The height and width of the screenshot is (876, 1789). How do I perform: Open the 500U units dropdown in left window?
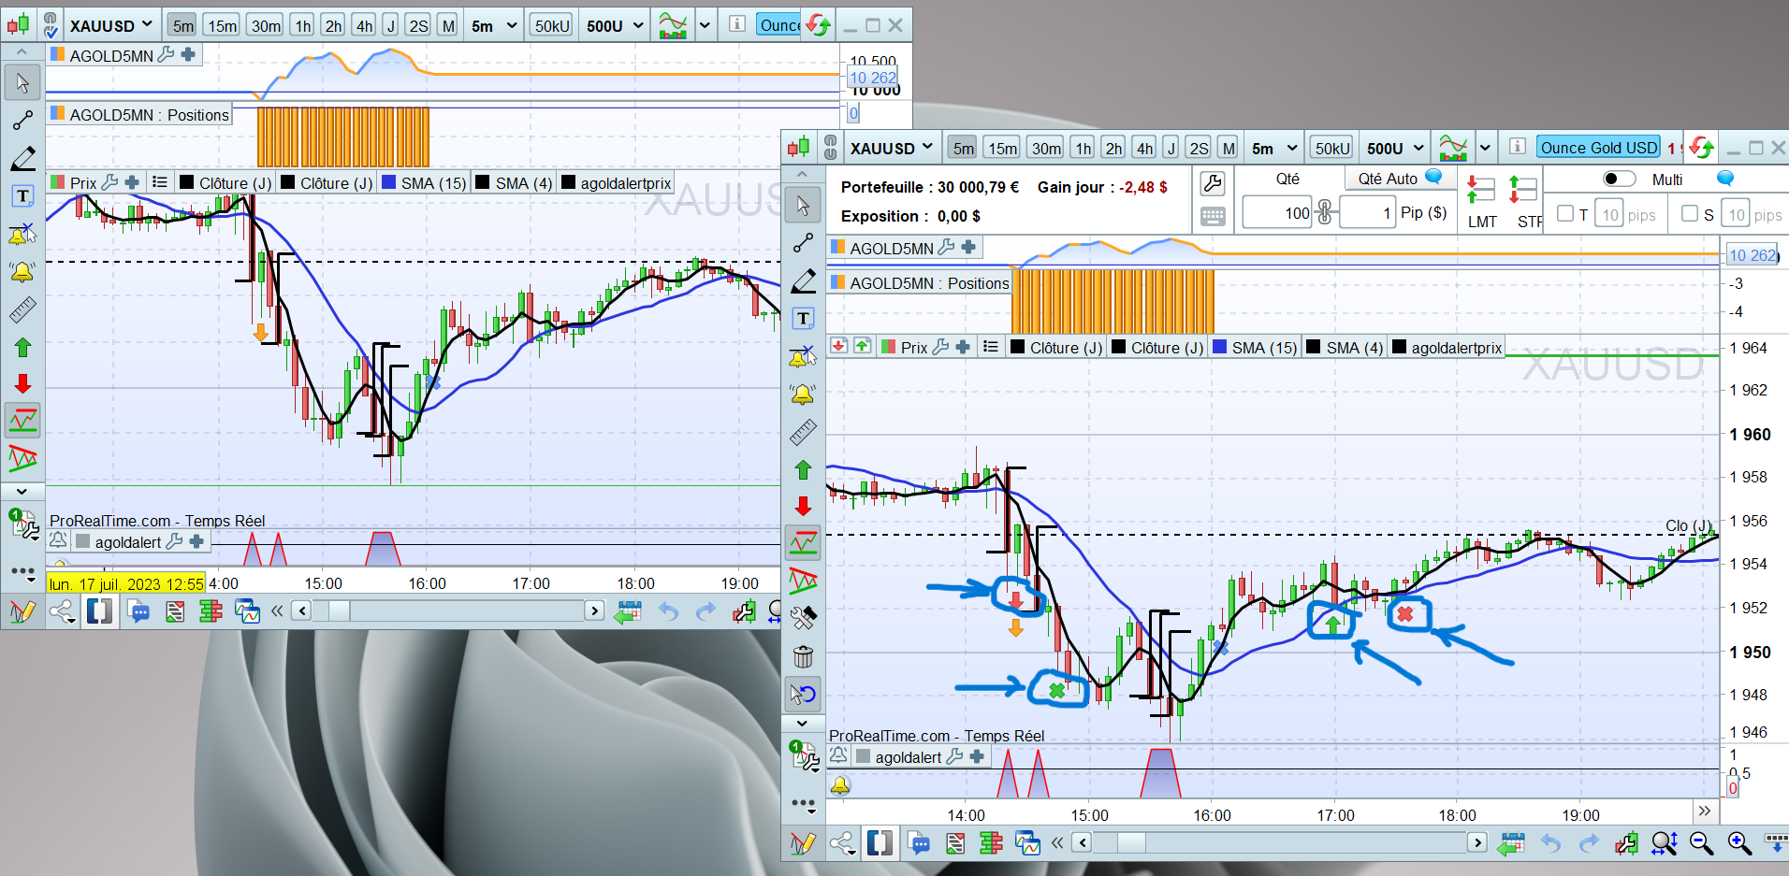coord(615,25)
